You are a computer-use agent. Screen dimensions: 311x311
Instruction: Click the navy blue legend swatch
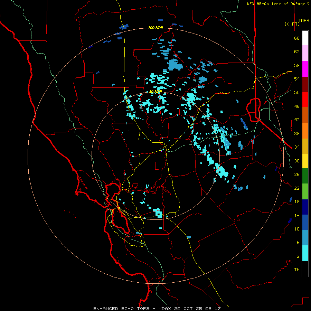[305, 207]
